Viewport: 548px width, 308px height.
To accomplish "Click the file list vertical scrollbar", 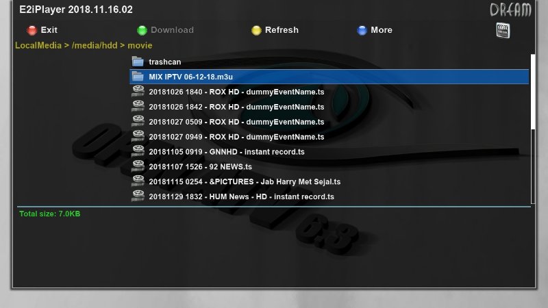I will point(533,129).
